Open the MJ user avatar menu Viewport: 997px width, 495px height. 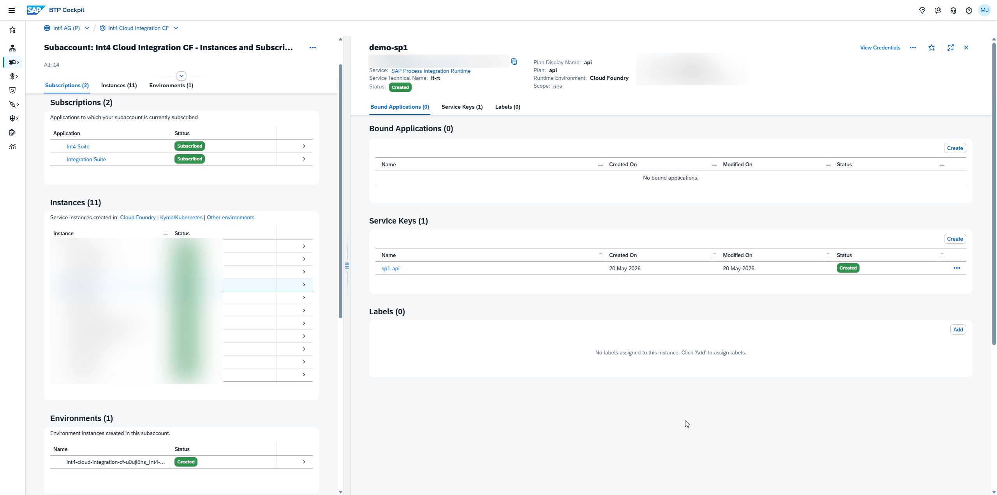point(985,10)
